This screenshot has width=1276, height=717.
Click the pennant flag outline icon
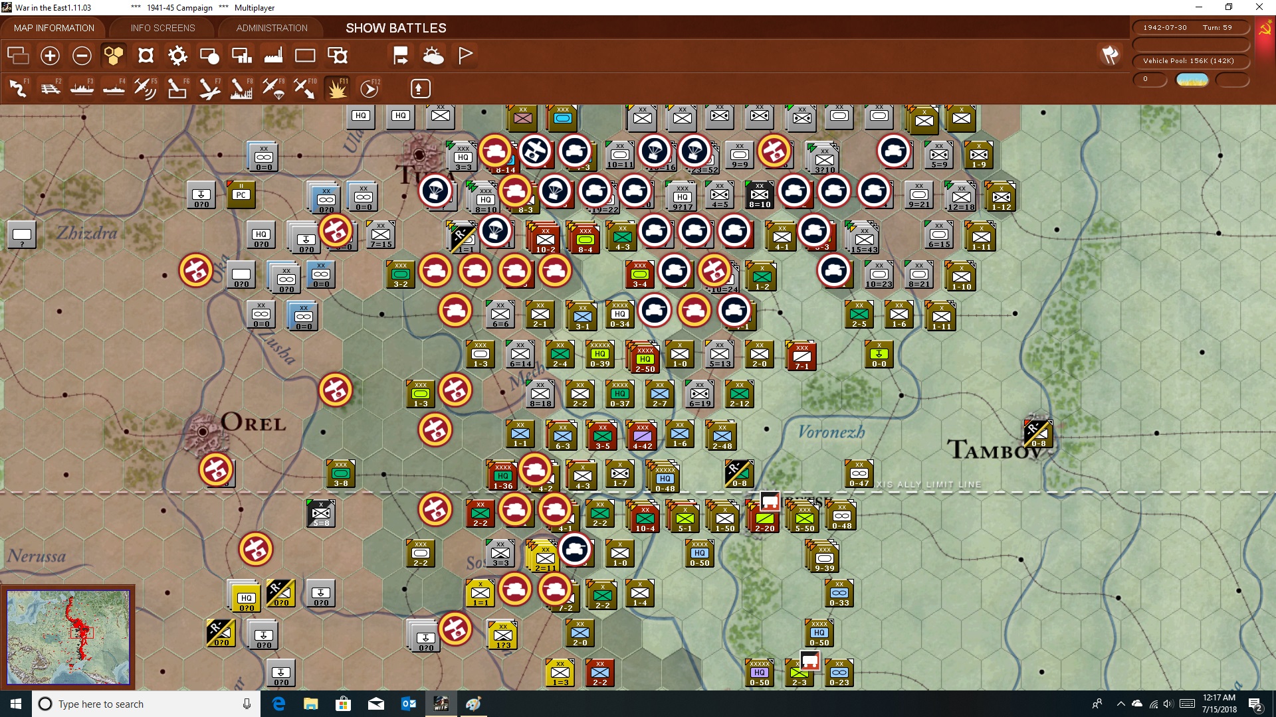click(465, 56)
